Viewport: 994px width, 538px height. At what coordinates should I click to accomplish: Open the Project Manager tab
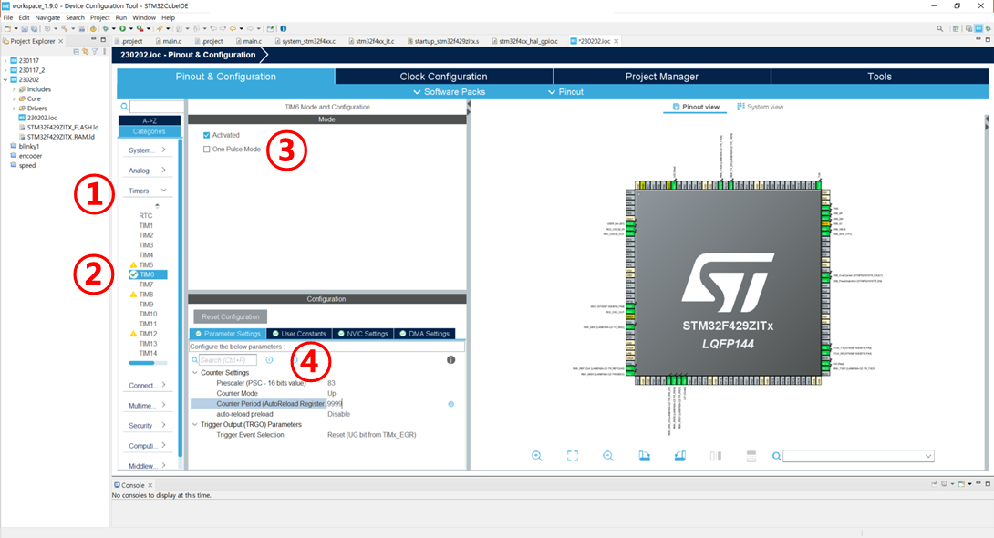(x=662, y=76)
